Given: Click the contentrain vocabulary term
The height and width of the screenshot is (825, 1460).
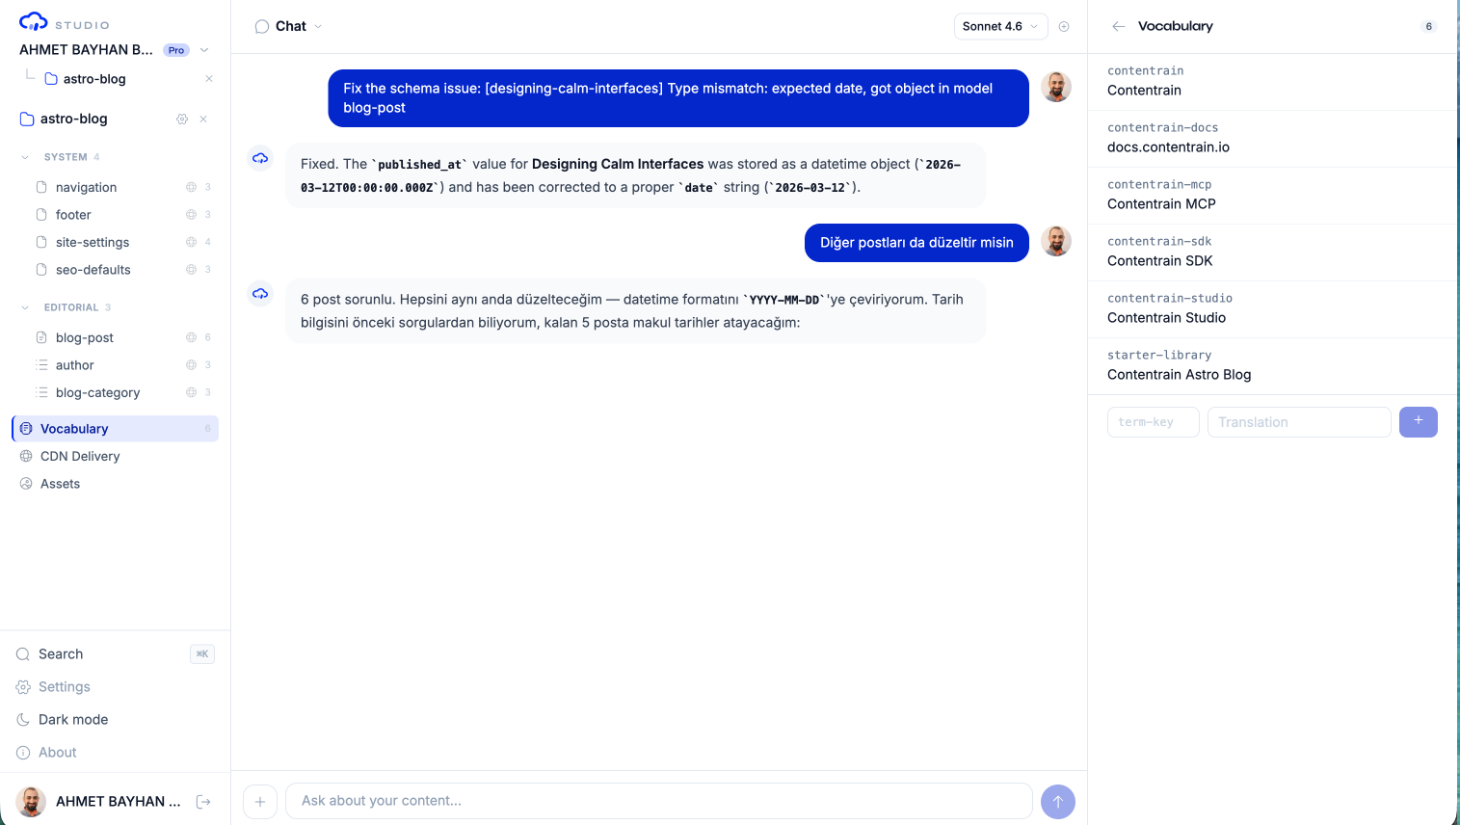Looking at the screenshot, I should click(1272, 81).
